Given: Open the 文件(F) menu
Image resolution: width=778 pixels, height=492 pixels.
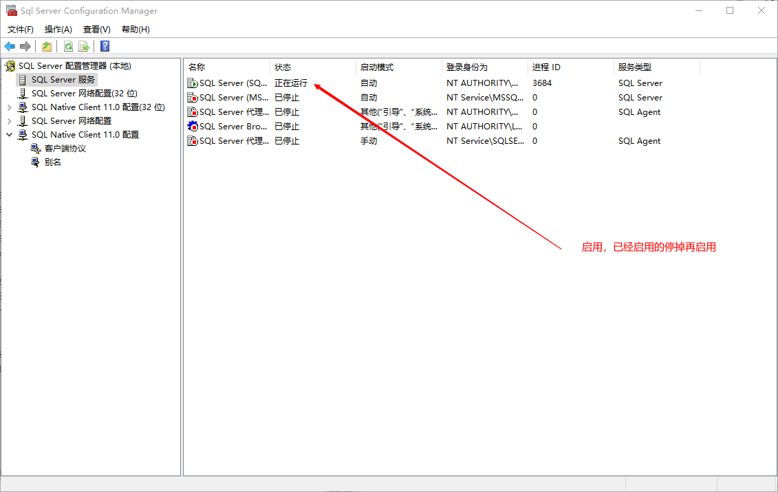Looking at the screenshot, I should (21, 30).
